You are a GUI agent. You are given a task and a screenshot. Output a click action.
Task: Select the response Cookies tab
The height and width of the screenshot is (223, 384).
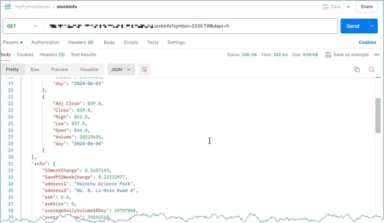coord(25,55)
